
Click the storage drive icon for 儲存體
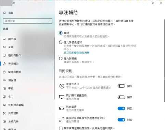[x=4, y=80]
